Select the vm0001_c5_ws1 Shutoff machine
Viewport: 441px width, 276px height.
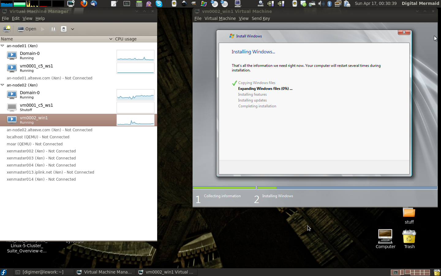(x=36, y=107)
